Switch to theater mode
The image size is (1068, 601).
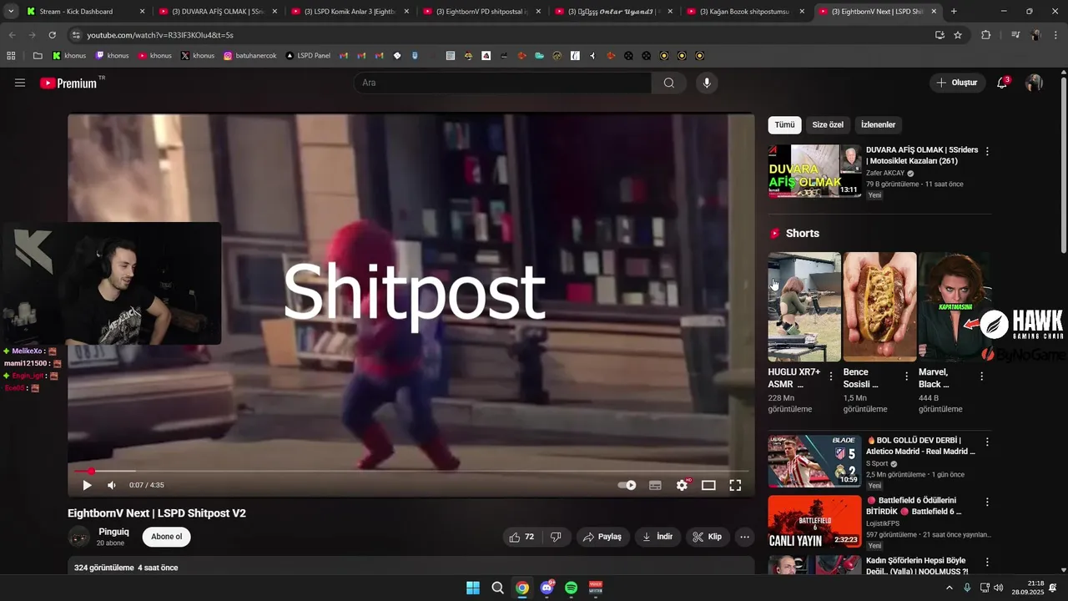tap(708, 485)
